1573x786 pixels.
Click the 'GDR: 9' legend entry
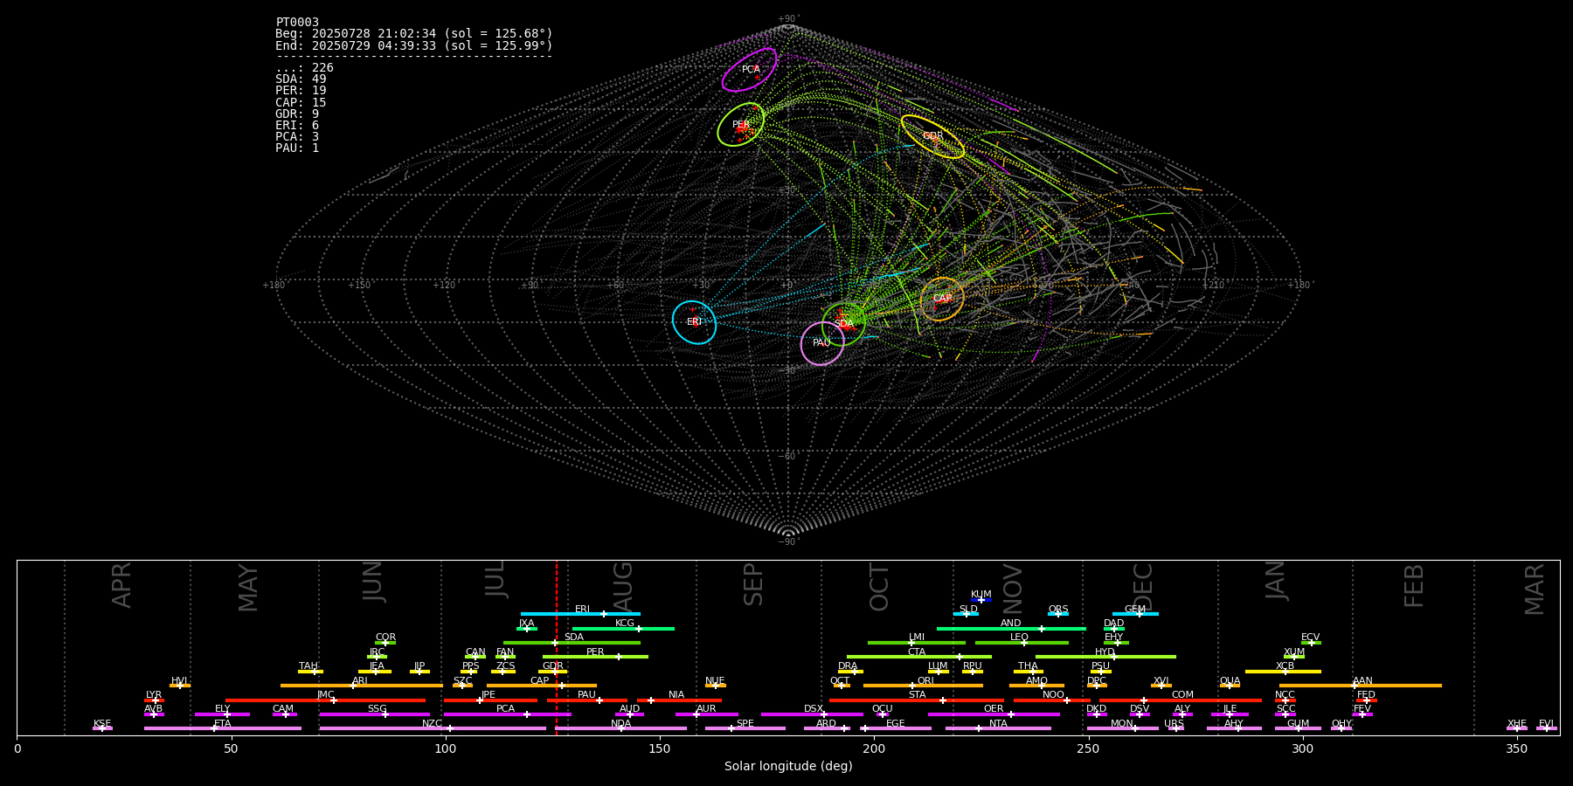click(x=297, y=114)
